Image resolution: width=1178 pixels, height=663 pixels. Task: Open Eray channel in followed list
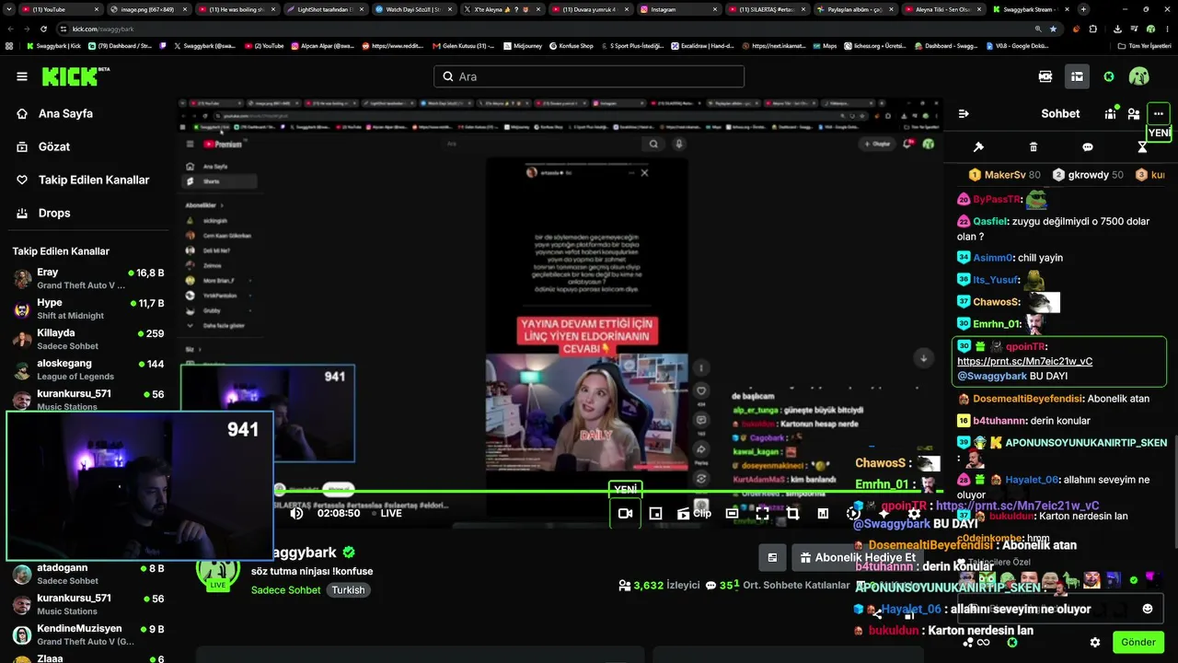(88, 278)
